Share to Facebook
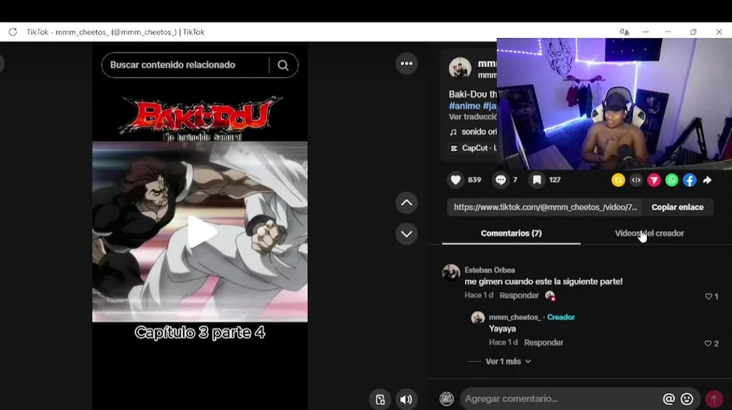The width and height of the screenshot is (732, 410). click(x=690, y=180)
